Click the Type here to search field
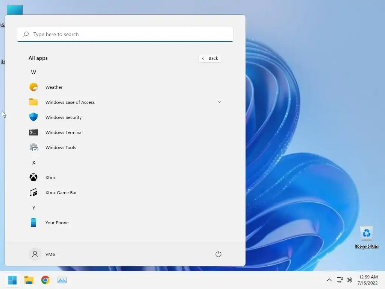 coord(125,34)
